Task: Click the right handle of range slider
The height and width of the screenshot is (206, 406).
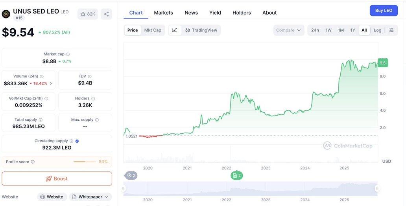Action: coord(377,188)
